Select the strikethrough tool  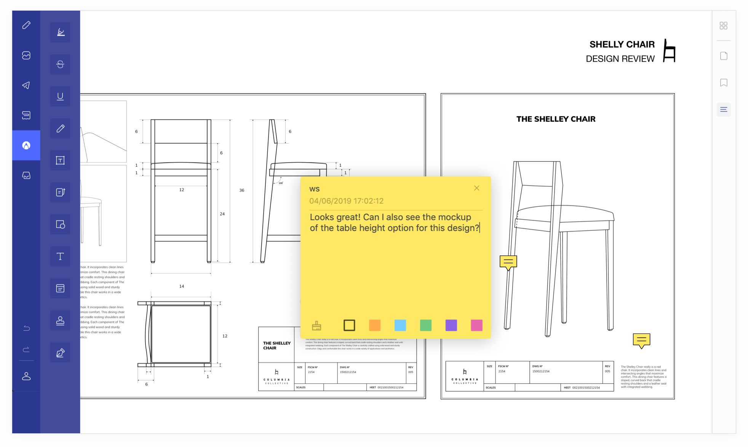pyautogui.click(x=60, y=64)
